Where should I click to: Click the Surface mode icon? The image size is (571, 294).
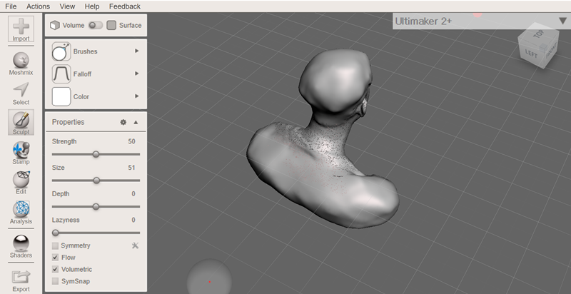[112, 26]
